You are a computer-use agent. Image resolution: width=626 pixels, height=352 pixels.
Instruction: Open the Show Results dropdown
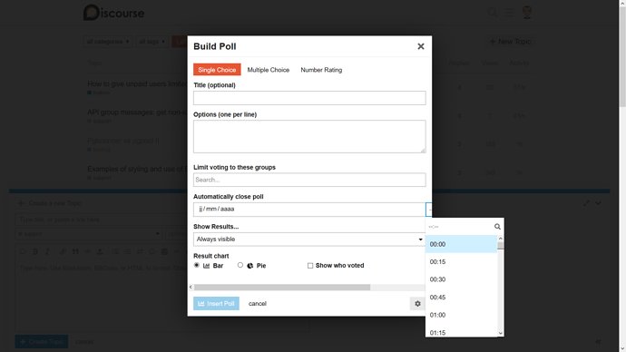pos(309,240)
